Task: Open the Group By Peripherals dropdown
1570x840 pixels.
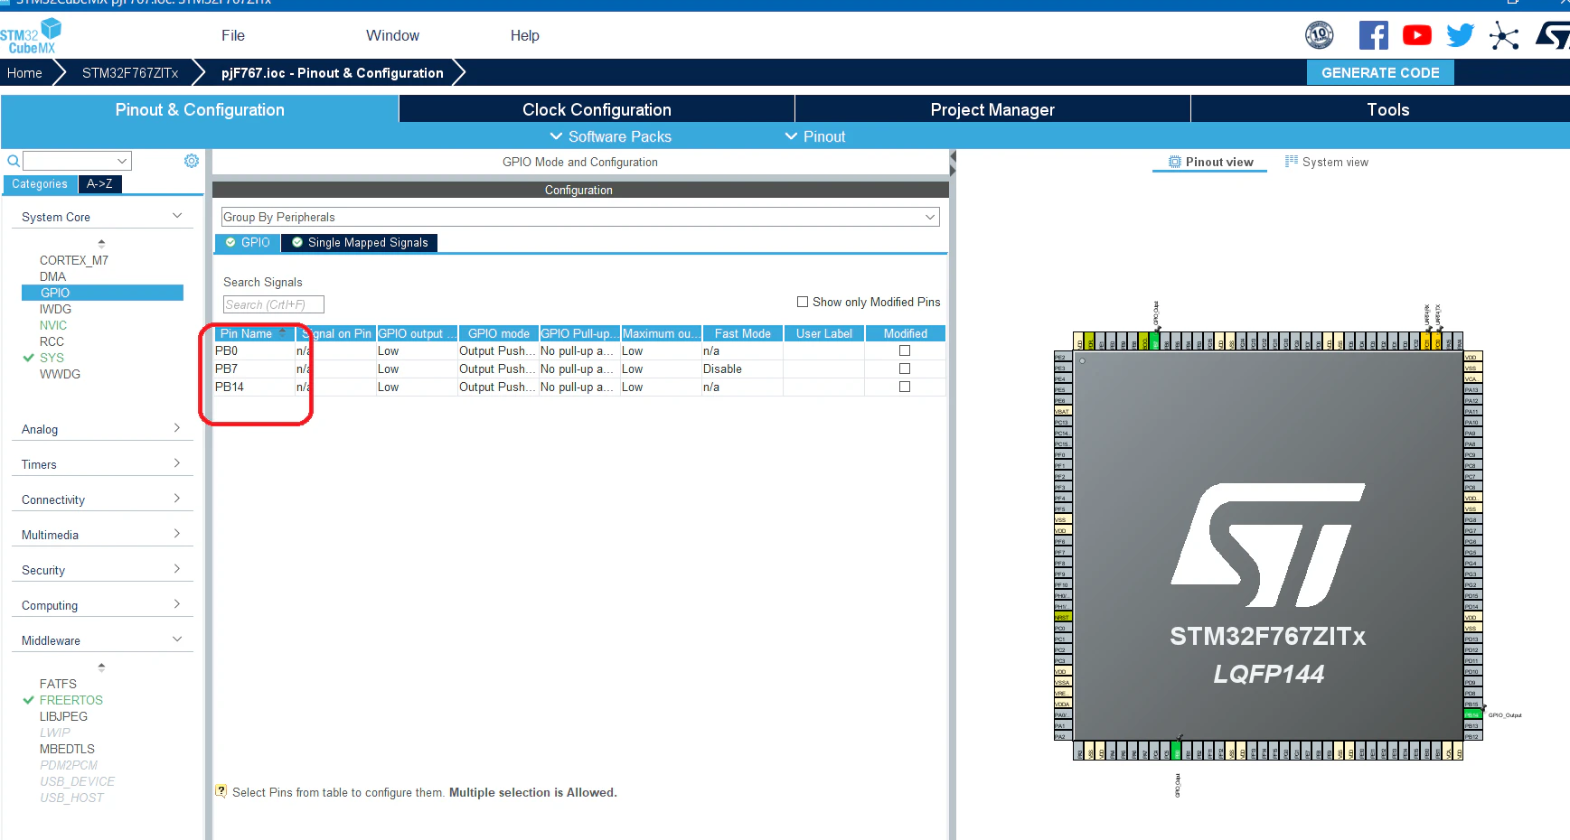Action: [x=580, y=217]
